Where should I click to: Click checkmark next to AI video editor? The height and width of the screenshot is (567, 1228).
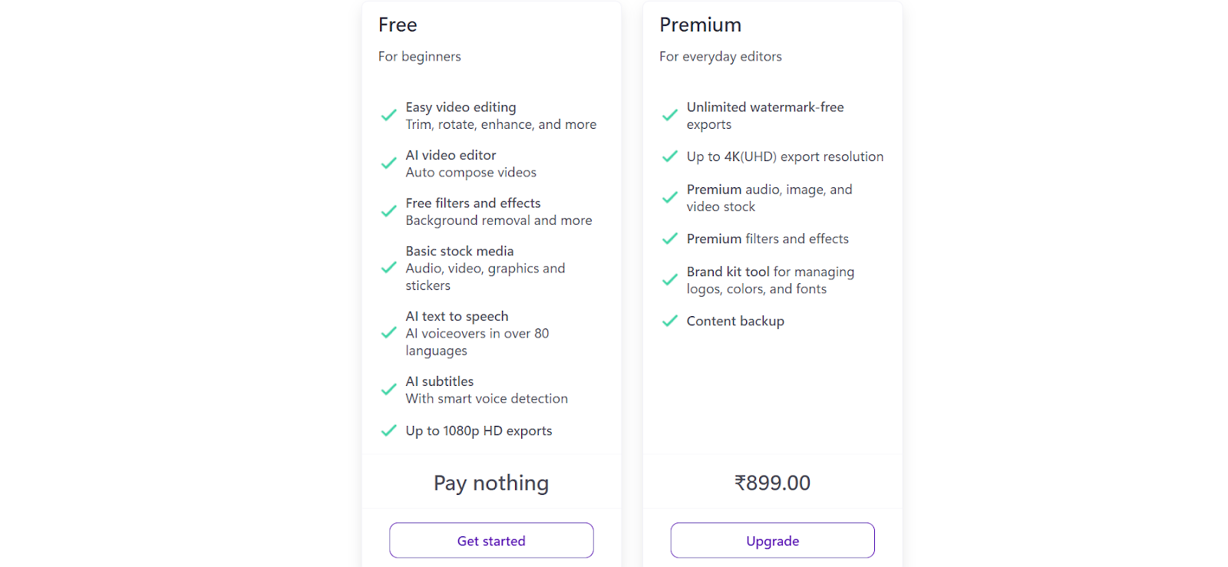tap(389, 163)
